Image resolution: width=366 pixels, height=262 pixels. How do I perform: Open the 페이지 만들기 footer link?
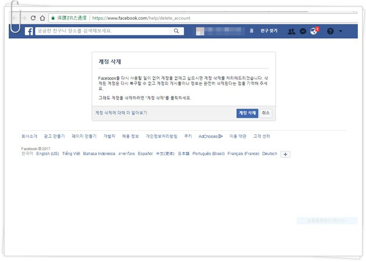point(84,136)
